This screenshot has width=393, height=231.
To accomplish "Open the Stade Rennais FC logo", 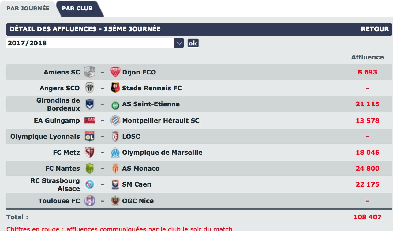I will (115, 88).
